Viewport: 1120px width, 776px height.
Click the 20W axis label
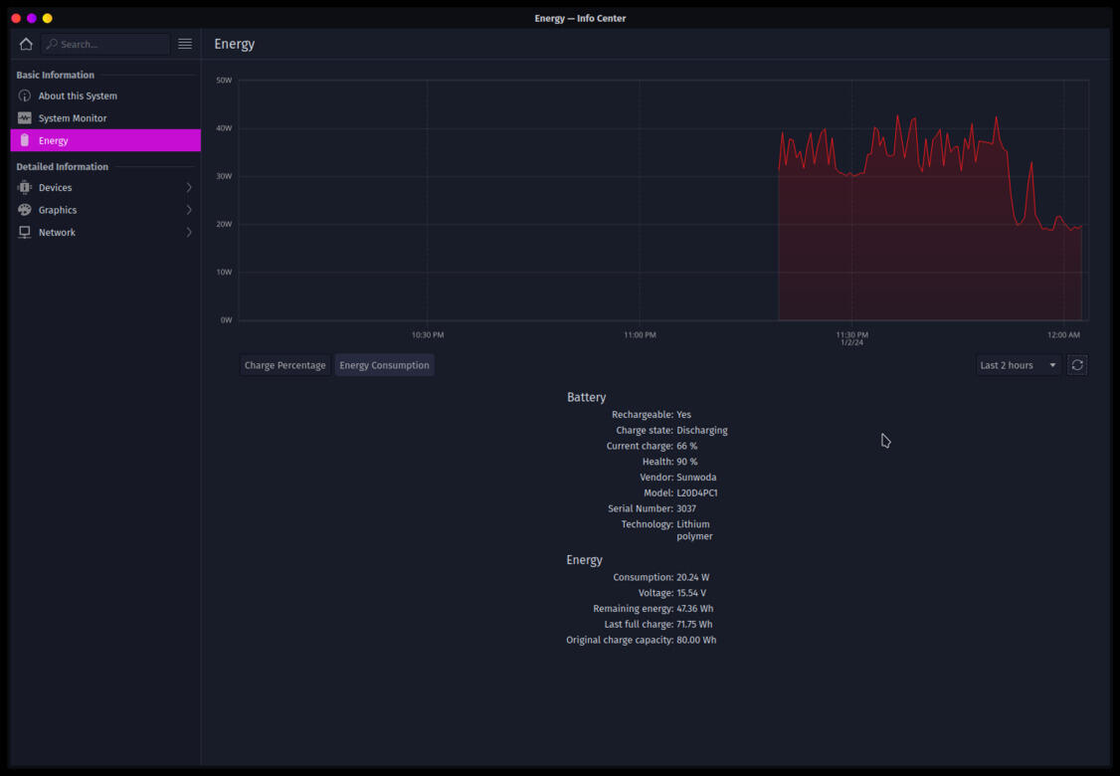(x=224, y=224)
